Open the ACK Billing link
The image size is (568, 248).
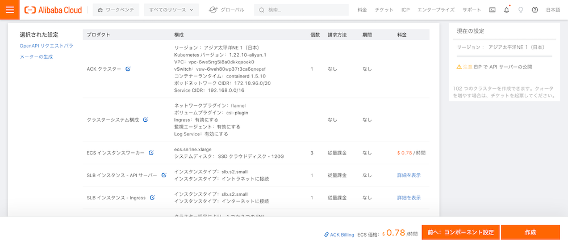click(339, 234)
